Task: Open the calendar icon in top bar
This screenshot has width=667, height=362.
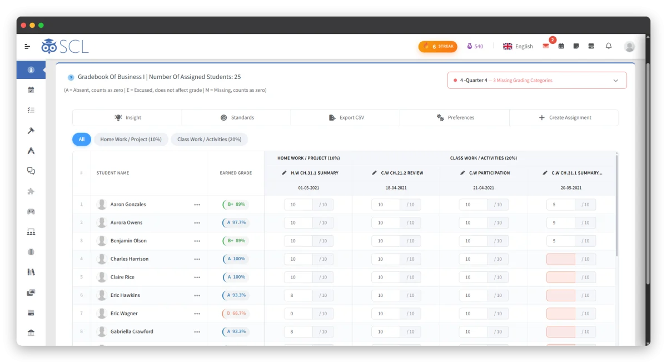Action: tap(561, 46)
